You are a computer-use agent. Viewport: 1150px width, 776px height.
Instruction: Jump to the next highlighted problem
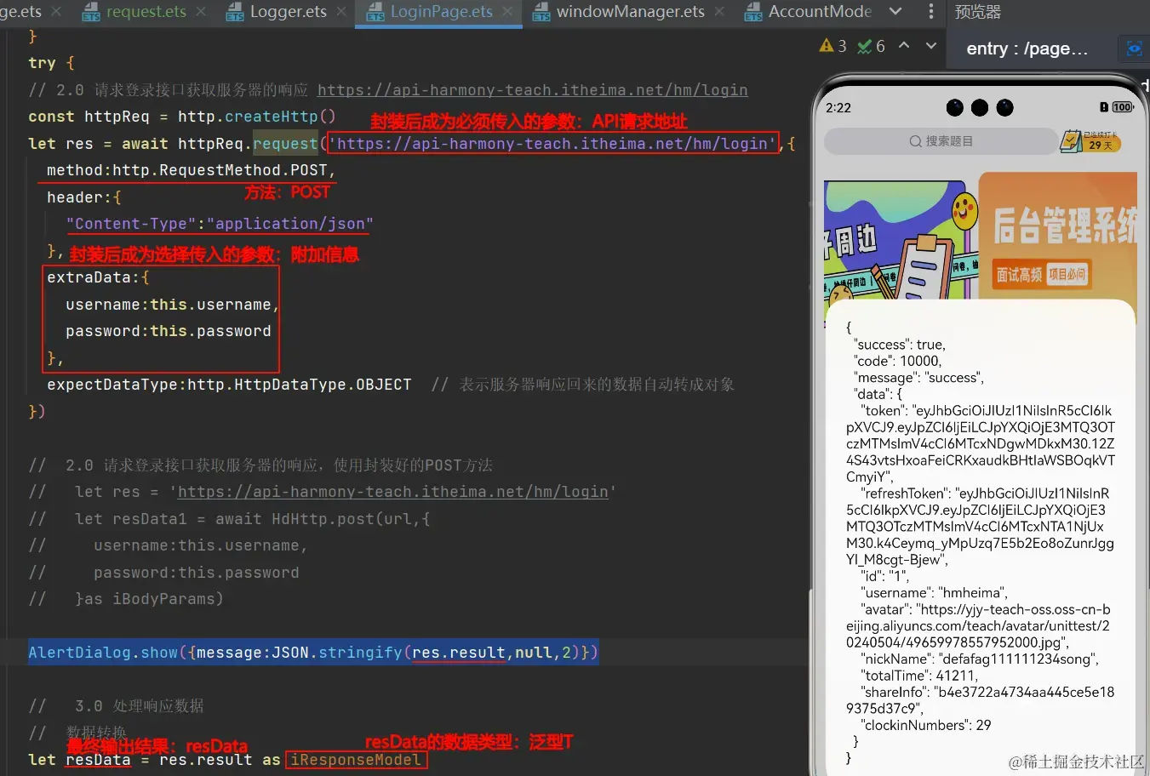tap(931, 46)
